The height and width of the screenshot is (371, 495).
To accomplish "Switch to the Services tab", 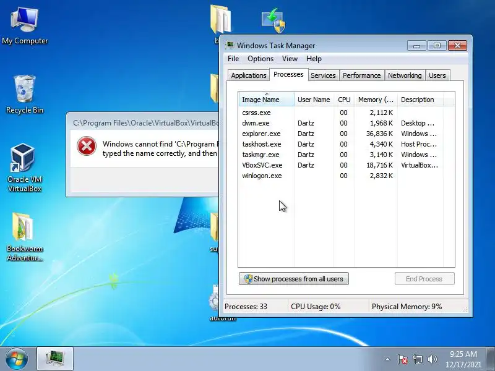I will click(x=323, y=75).
